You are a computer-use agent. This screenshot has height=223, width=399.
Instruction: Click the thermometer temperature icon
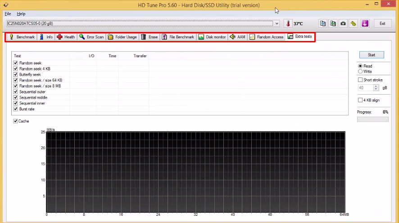[288, 23]
